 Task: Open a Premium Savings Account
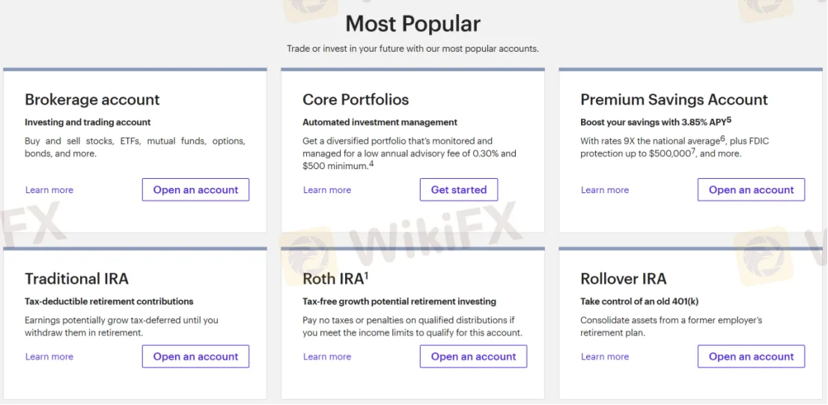point(751,190)
